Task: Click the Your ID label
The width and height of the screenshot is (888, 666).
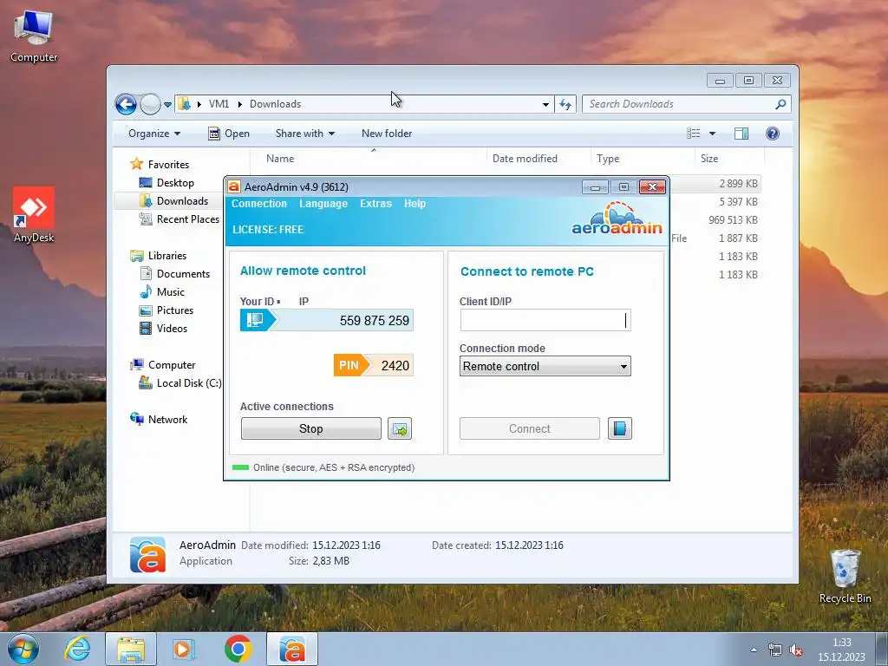Action: coord(257,301)
